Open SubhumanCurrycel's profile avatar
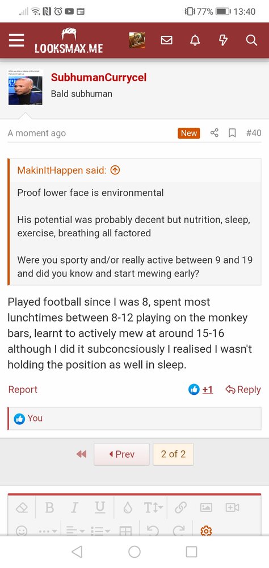The height and width of the screenshot is (568, 269). pyautogui.click(x=26, y=87)
